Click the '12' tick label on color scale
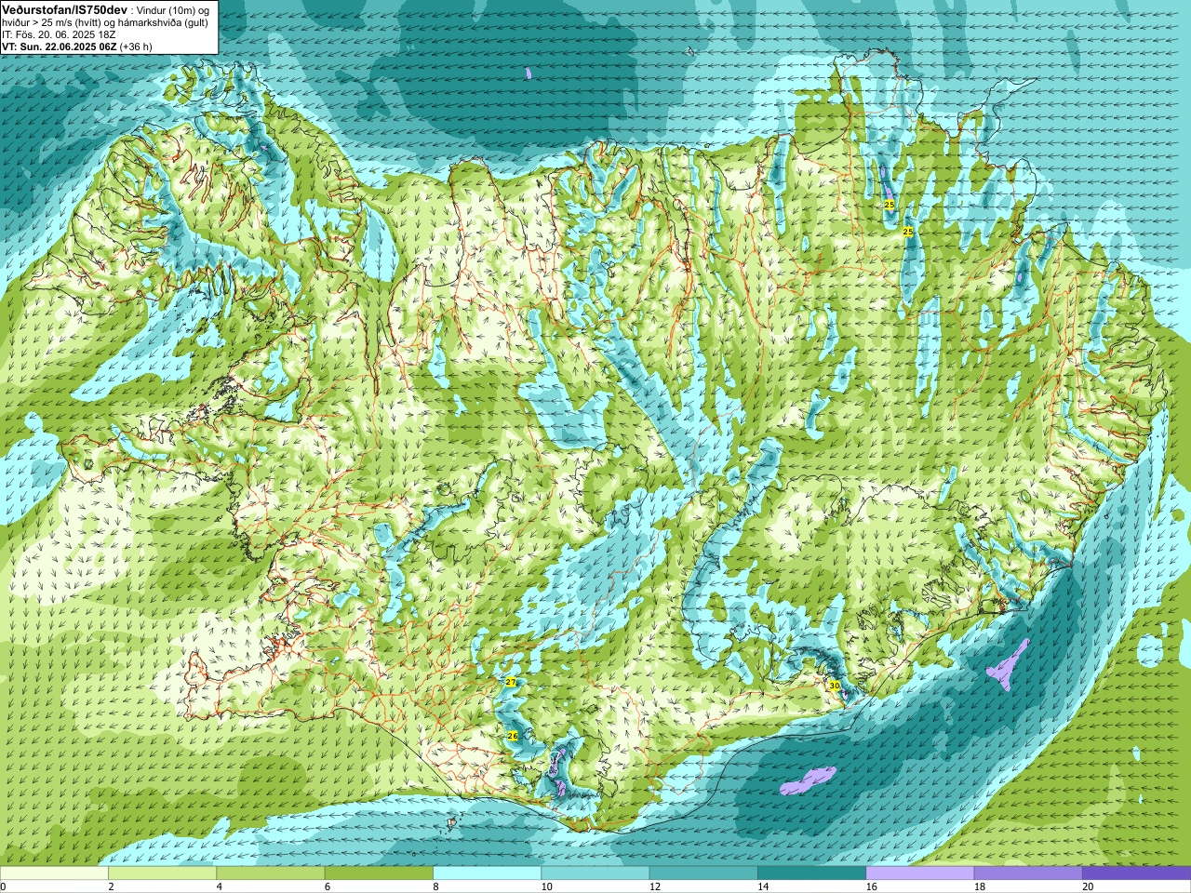 click(x=655, y=886)
